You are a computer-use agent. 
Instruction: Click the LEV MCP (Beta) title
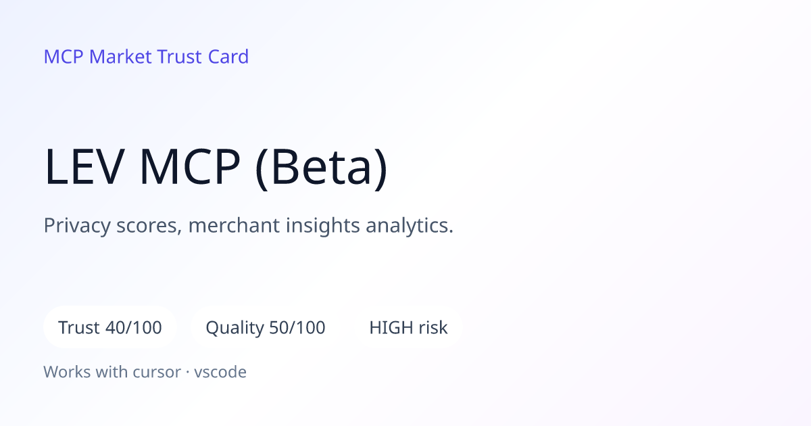(216, 168)
